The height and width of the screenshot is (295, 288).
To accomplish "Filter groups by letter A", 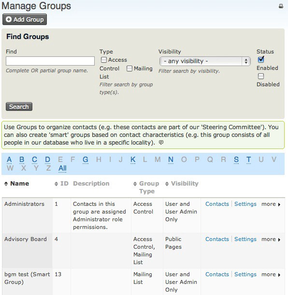I will (x=9, y=160).
